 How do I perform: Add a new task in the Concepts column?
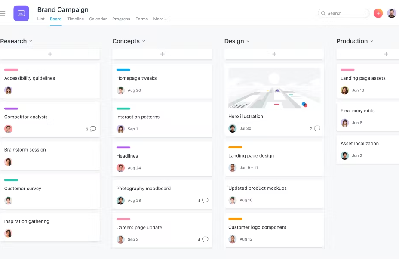[162, 54]
